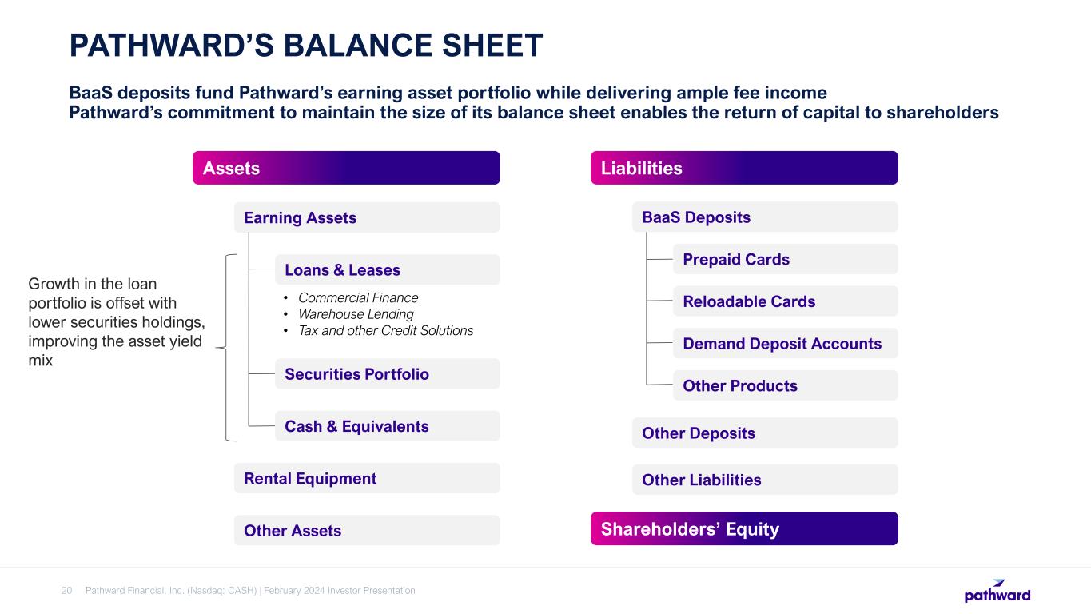
Task: Click the Shareholders' Equity banner
Action: pos(744,528)
